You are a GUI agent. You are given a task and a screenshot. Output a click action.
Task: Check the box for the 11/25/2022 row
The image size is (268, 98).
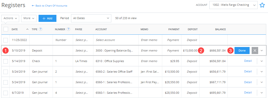pos(6,40)
